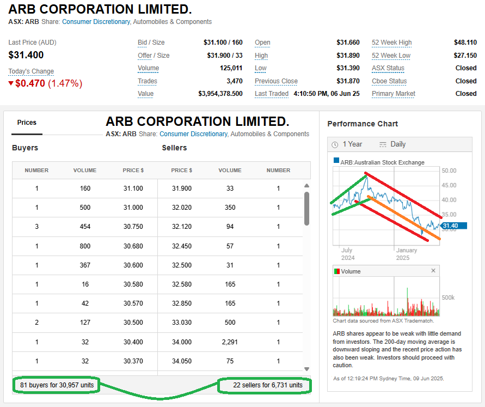Viewport: 485px width, 407px height.
Task: Click the order book scrollbar thumb
Action: pos(306,208)
